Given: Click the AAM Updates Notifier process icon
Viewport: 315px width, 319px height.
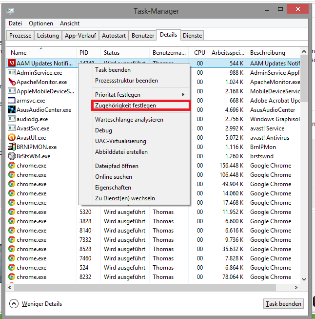Looking at the screenshot, I should point(12,64).
